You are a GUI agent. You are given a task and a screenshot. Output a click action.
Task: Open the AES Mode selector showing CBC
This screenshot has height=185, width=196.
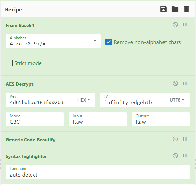[35, 119]
